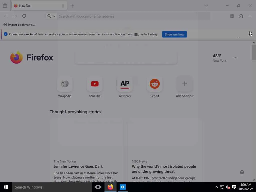256x192 pixels.
Task: Select the New Tab tab
Action: pyautogui.click(x=39, y=5)
